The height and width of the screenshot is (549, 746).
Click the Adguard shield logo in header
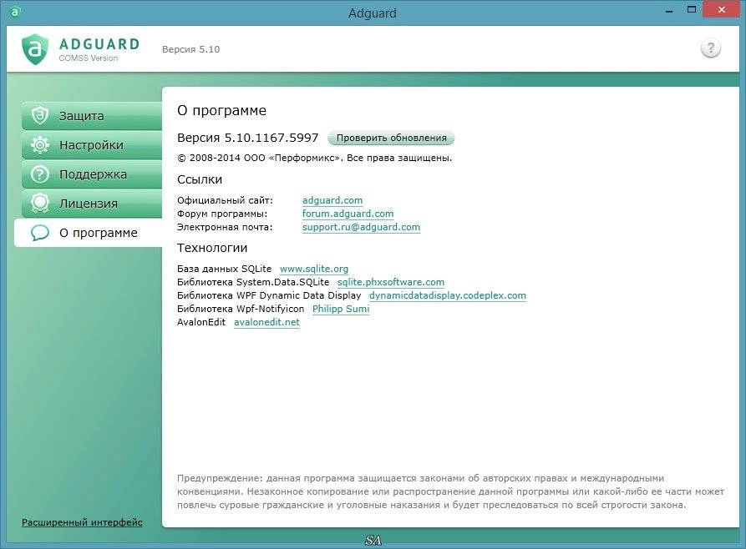tap(35, 49)
